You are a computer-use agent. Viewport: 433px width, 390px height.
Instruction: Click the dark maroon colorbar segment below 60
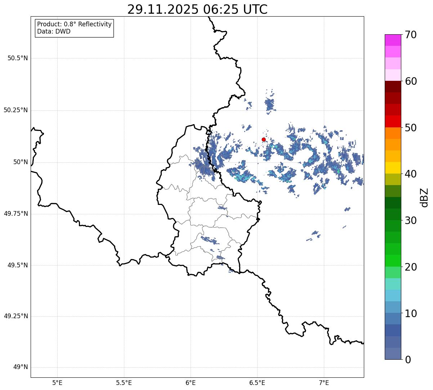click(393, 87)
